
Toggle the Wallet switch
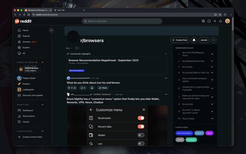click(x=141, y=135)
